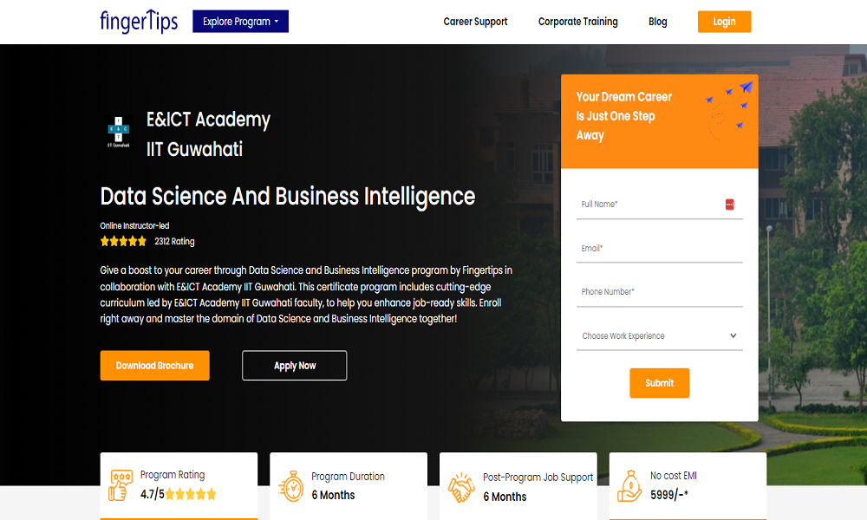Click into the Phone Number field
Image resolution: width=867 pixels, height=520 pixels.
659,292
